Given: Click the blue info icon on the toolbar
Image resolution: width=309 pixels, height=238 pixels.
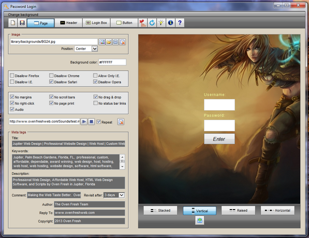Looking at the screenshot, I should pos(170,23).
